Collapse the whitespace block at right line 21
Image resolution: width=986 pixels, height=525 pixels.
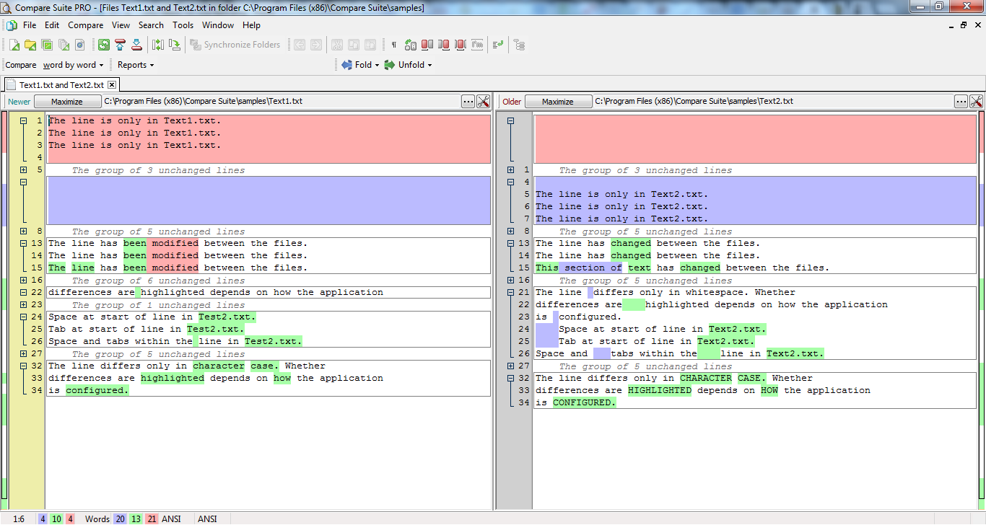[x=511, y=293]
